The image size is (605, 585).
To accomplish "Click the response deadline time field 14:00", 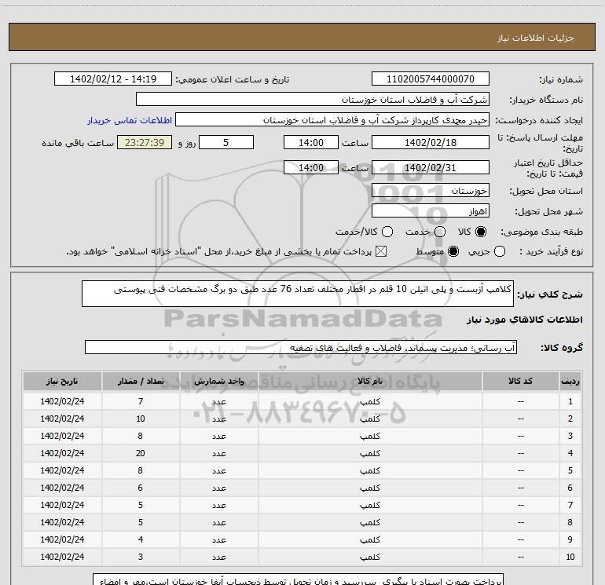I will click(x=311, y=142).
